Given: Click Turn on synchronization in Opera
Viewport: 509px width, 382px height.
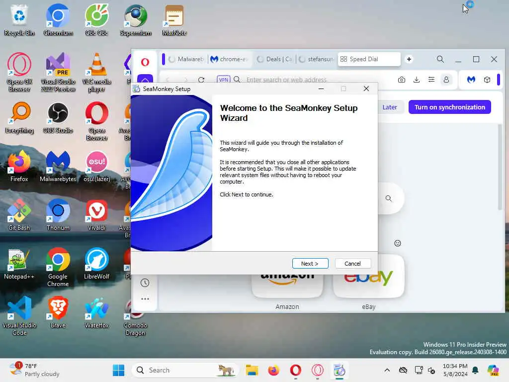Looking at the screenshot, I should pyautogui.click(x=449, y=107).
